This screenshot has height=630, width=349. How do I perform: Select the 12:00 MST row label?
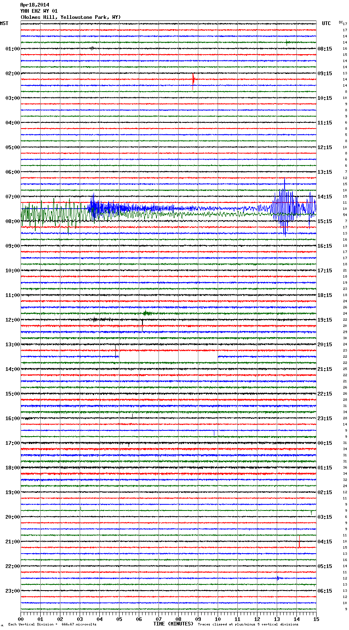point(12,320)
